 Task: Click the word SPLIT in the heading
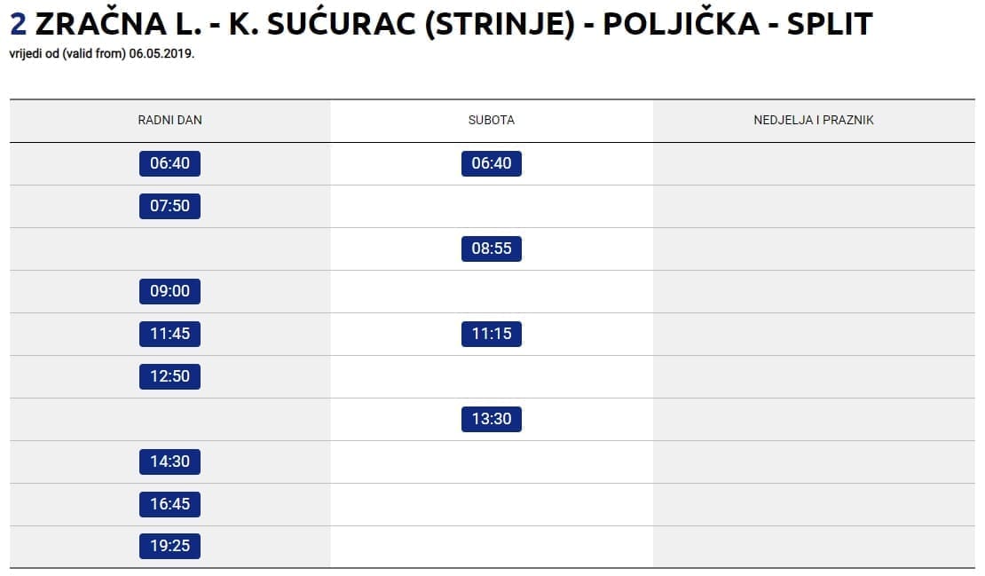pos(830,24)
